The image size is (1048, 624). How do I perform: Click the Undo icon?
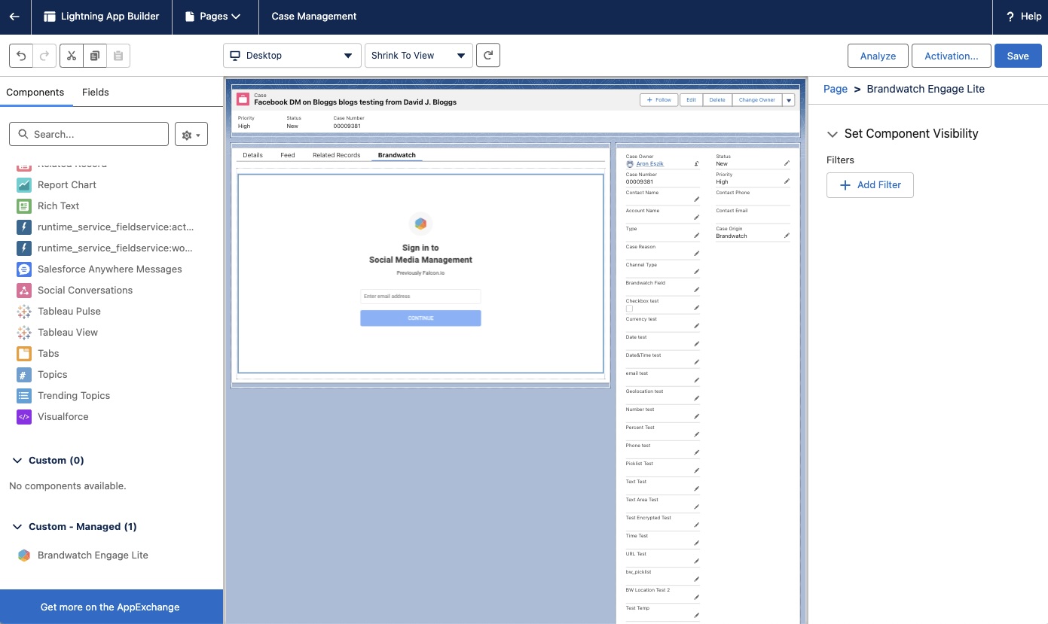click(21, 56)
